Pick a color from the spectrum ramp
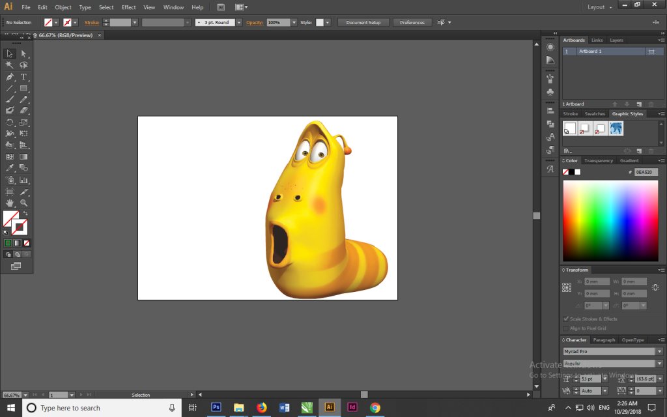 coord(610,220)
